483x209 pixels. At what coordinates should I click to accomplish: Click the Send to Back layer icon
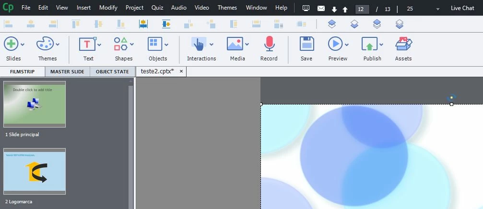400,23
